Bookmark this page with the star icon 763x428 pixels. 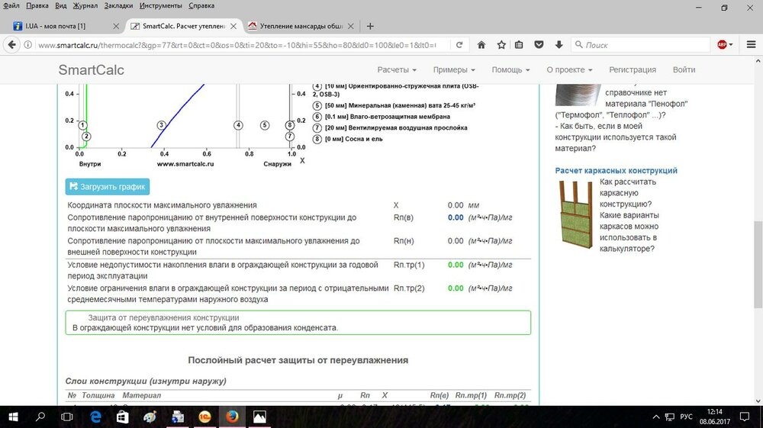click(x=501, y=45)
